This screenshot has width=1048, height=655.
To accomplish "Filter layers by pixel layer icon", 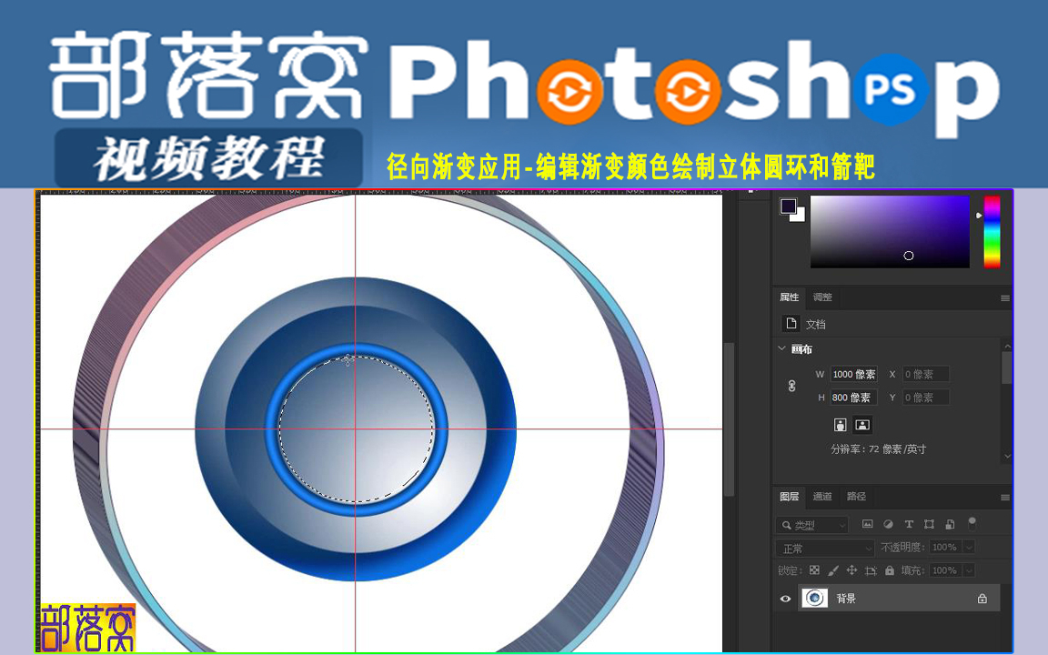I will 867,524.
